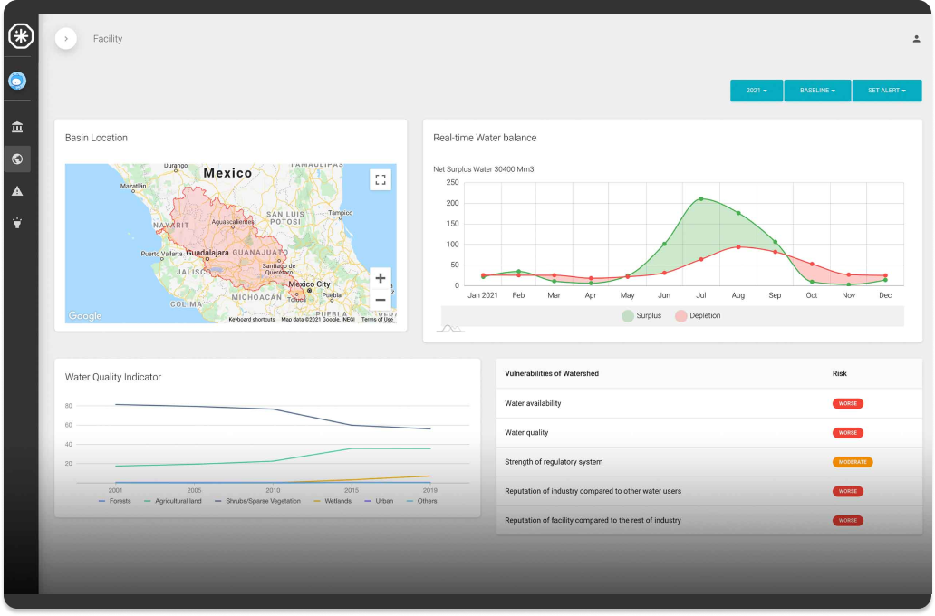The image size is (935, 616).
Task: Open the warning triangle alerts icon
Action: [x=17, y=191]
